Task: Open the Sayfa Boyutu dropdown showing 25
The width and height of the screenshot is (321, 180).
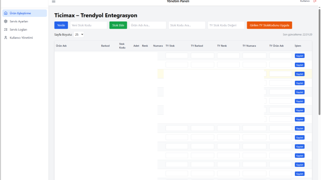Action: tap(79, 34)
